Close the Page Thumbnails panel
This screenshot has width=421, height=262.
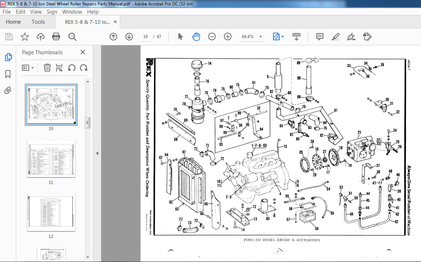tap(83, 52)
